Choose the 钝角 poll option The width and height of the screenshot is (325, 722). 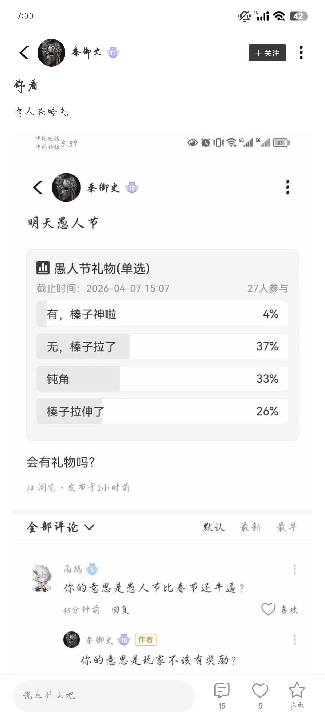point(162,379)
